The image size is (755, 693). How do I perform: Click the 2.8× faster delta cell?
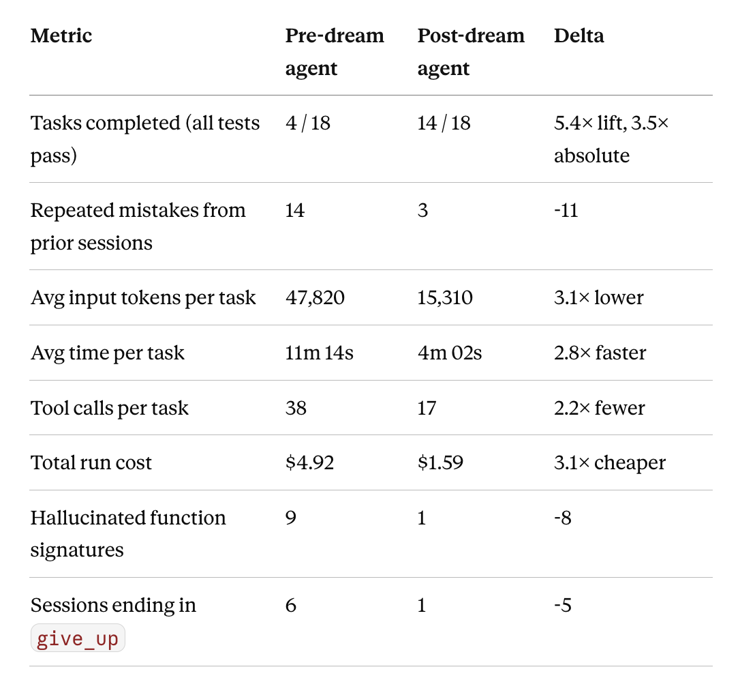pos(600,353)
